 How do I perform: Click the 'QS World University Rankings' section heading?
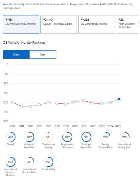tap(24, 43)
